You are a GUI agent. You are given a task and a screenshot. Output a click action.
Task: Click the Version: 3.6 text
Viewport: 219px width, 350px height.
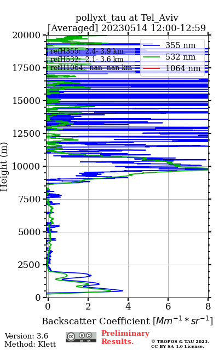26,336
